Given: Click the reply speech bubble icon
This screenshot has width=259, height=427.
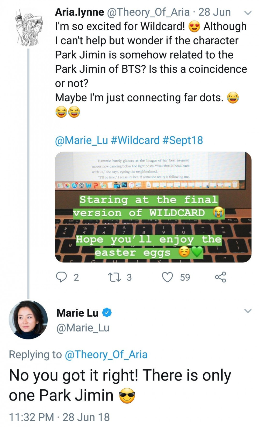Looking at the screenshot, I should tap(62, 277).
